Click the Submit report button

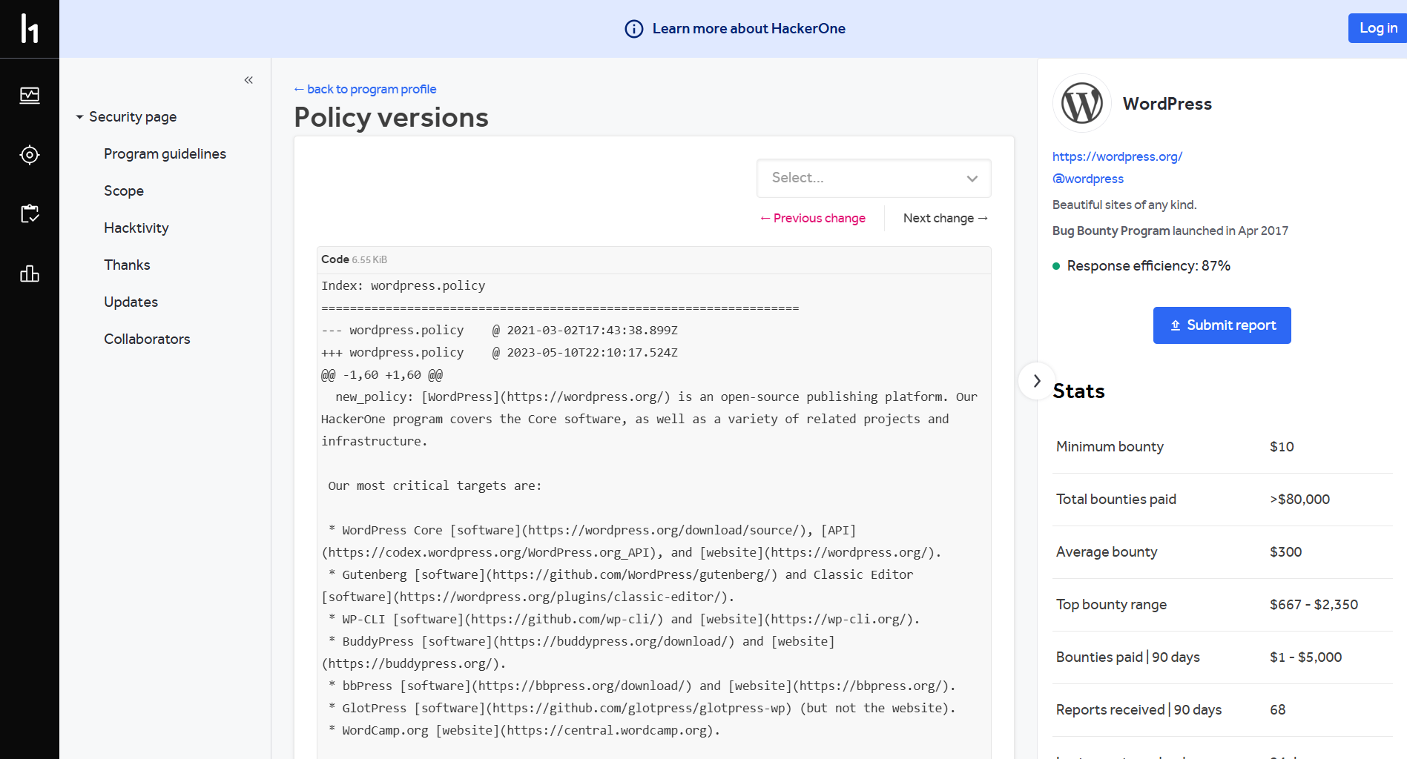1222,325
